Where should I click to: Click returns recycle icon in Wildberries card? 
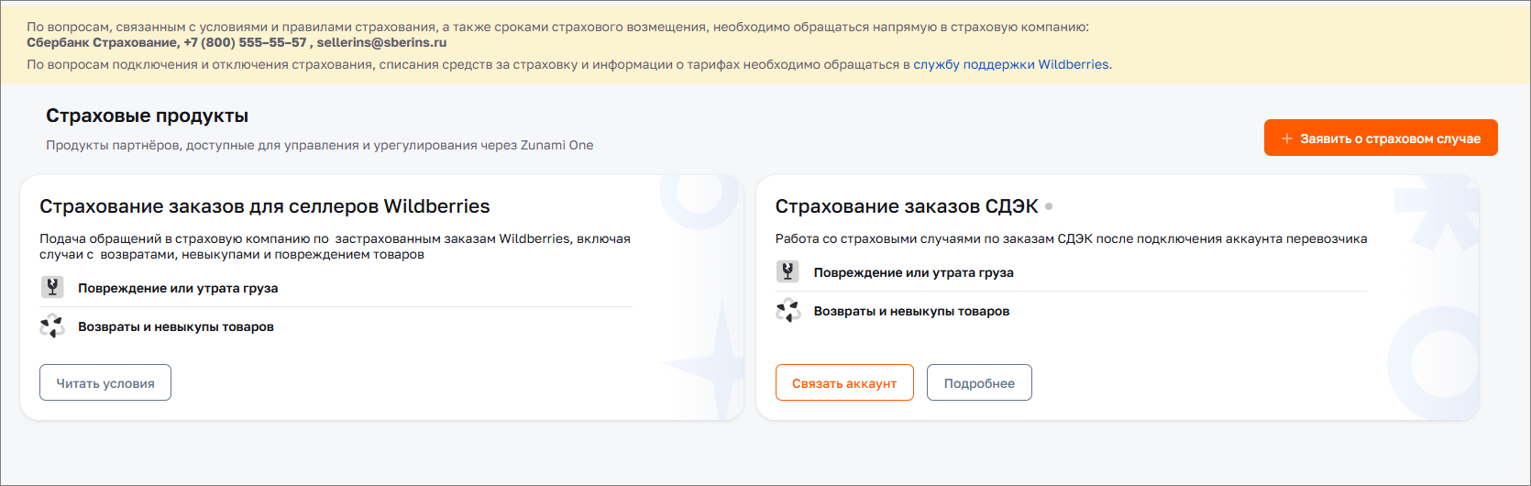[52, 326]
